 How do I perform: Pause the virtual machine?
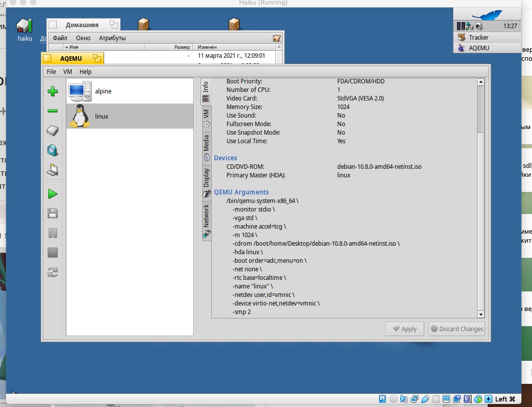(52, 233)
